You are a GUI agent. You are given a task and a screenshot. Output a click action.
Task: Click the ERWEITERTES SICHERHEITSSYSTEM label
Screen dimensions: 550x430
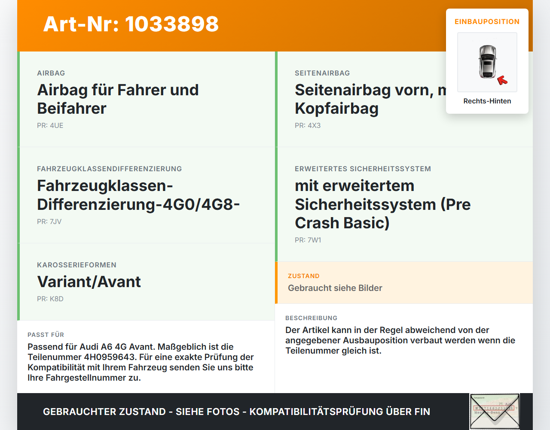point(363,169)
